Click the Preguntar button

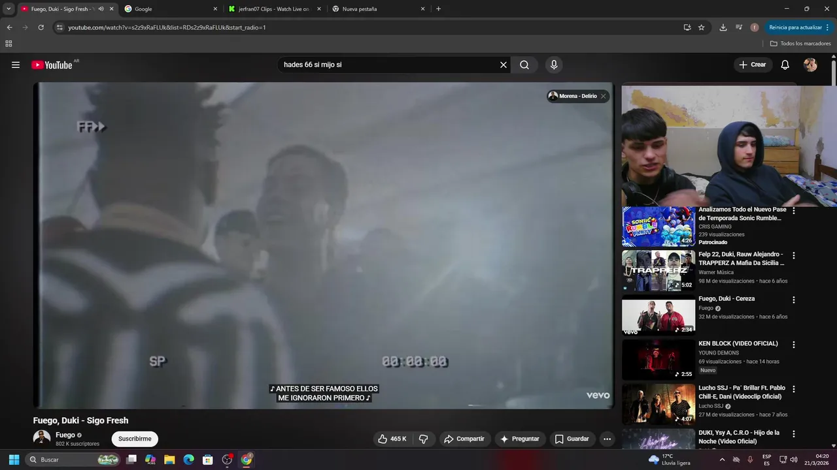[520, 439]
